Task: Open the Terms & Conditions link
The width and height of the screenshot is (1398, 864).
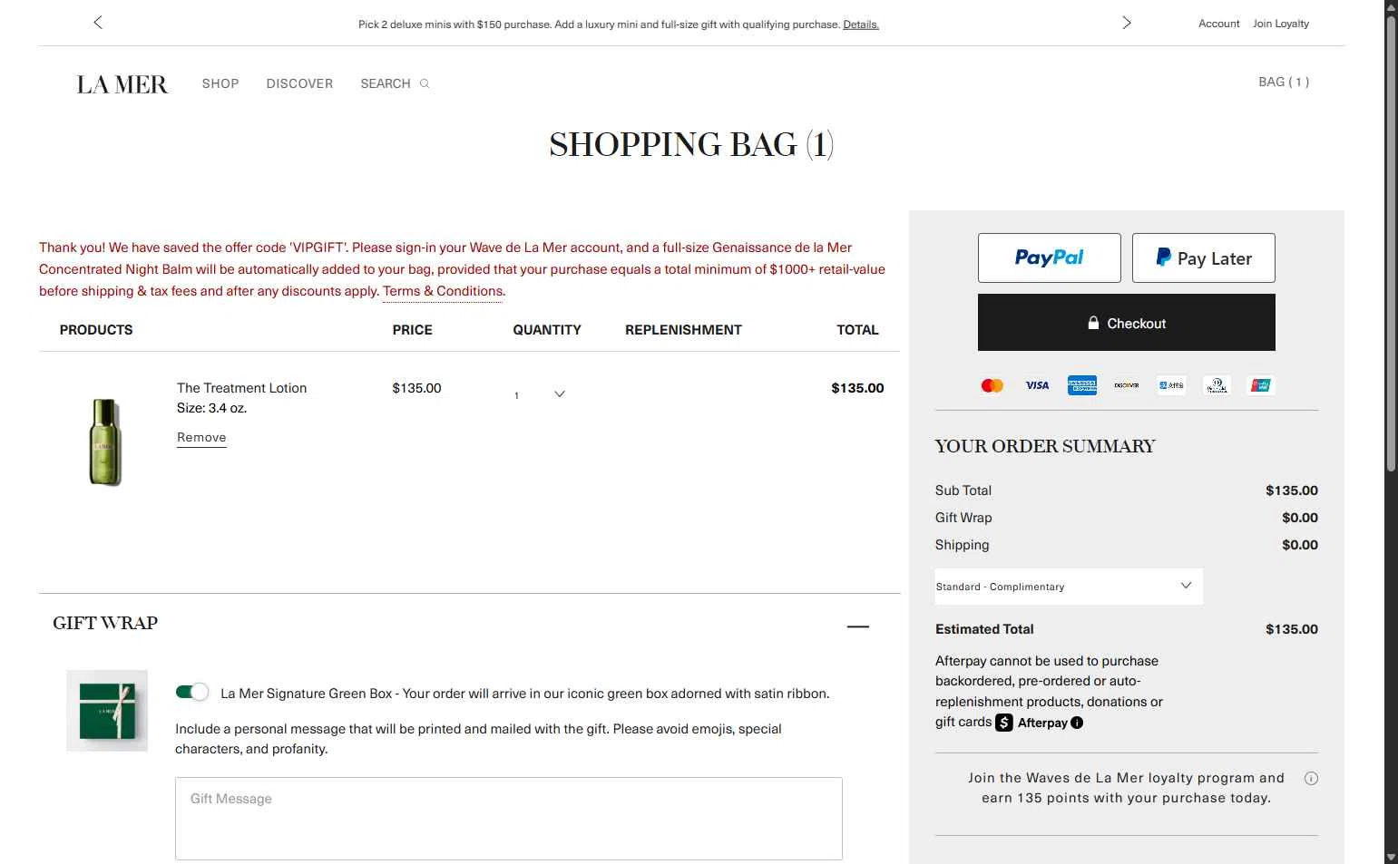Action: coord(443,291)
